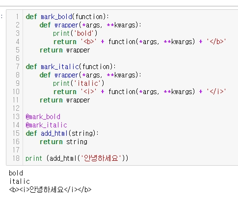Screen dimensions: 238x201
Task: Click the 'bold' output text line
Action: (16, 173)
